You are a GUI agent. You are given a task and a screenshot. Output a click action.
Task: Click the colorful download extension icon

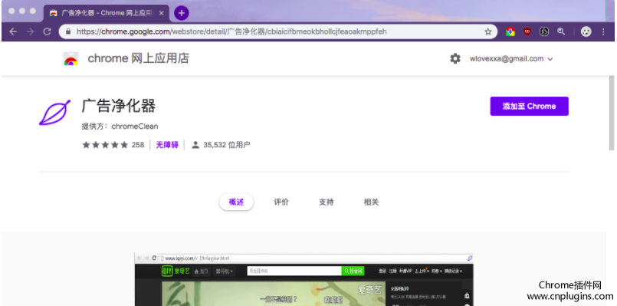tap(510, 32)
